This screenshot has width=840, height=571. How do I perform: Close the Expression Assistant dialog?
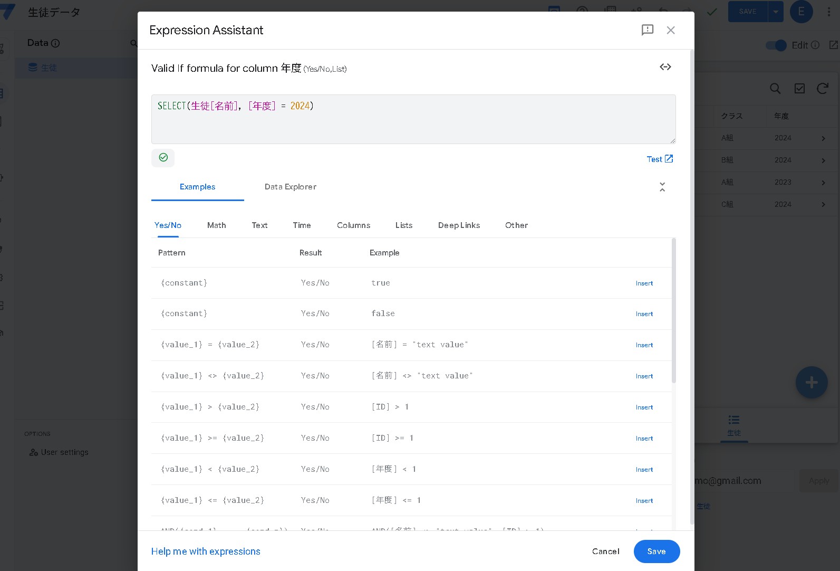670,30
